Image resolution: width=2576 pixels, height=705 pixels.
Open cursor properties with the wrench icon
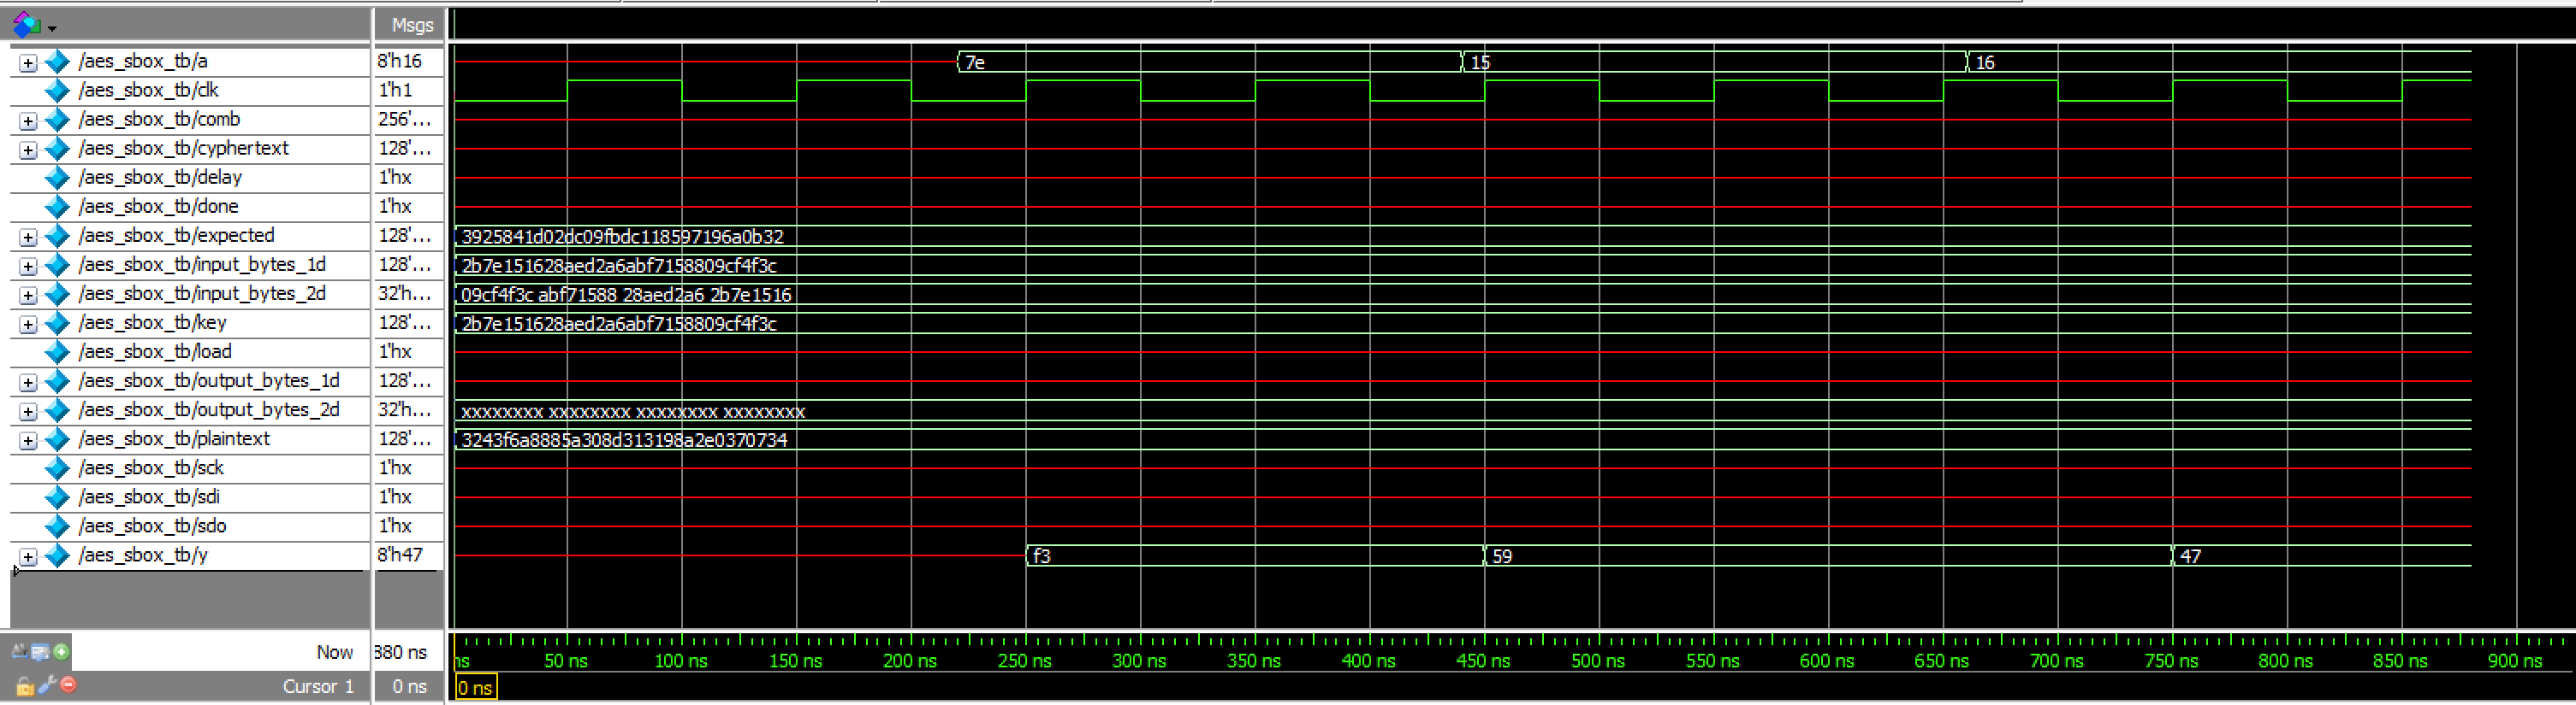click(x=47, y=685)
